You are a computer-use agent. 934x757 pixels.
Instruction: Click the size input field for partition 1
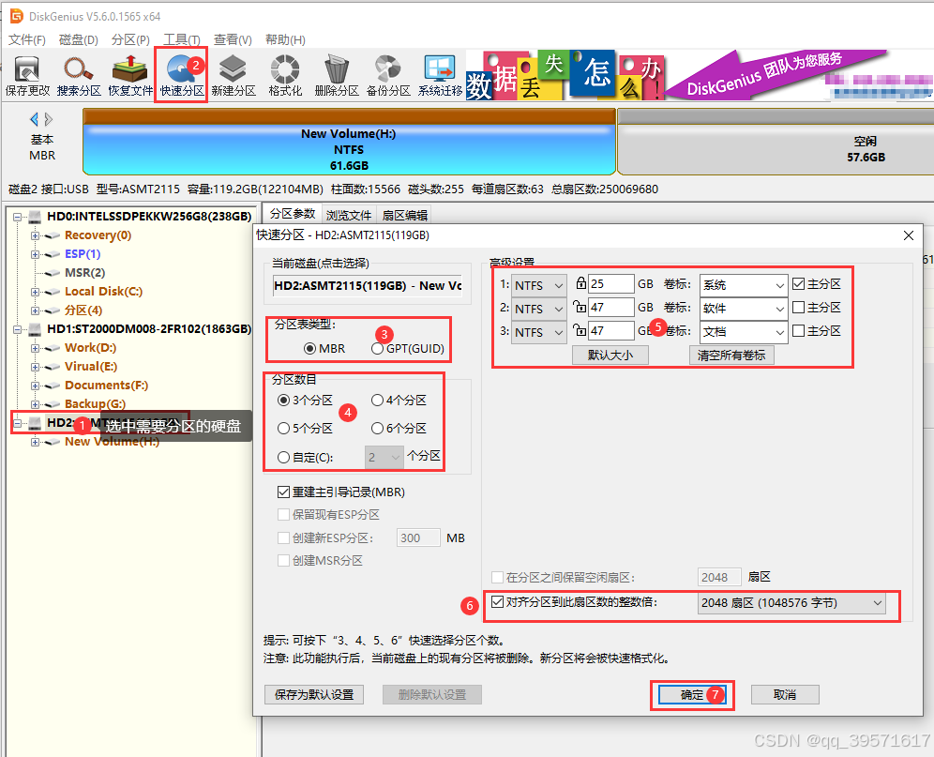[611, 283]
